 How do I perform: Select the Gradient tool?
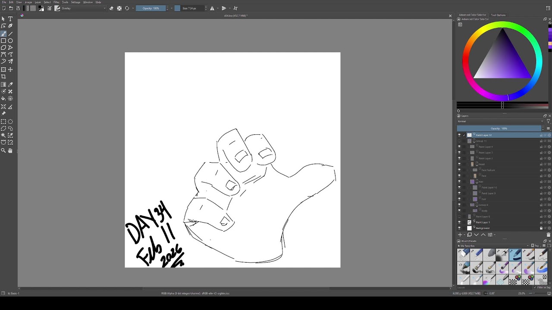click(3, 84)
